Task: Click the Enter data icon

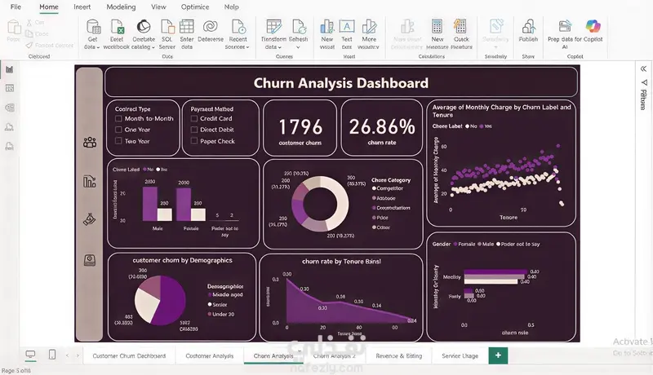Action: click(187, 28)
